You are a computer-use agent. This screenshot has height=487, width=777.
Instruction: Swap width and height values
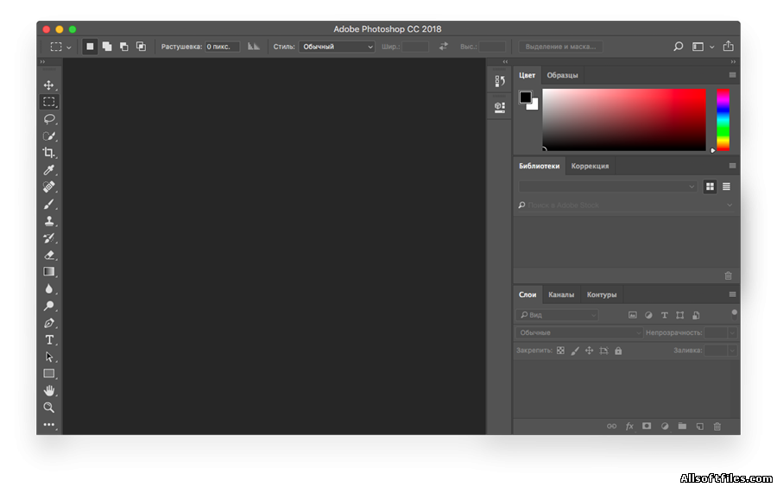coord(444,46)
